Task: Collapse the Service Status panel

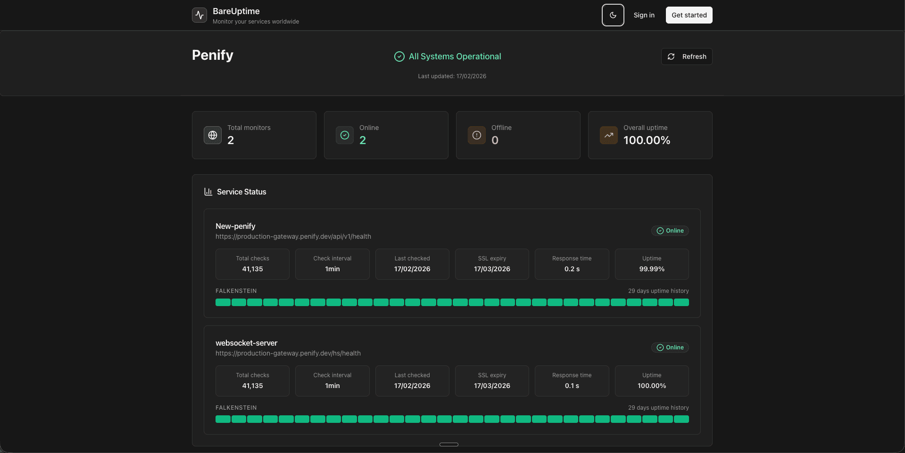Action: click(448, 444)
